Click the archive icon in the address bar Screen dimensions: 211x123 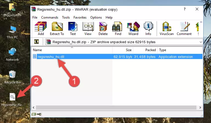(49, 42)
